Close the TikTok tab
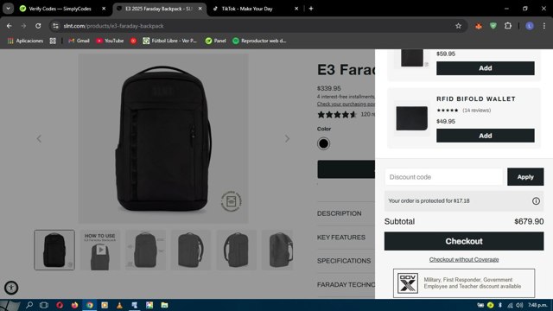This screenshot has width=553, height=311. (x=296, y=9)
